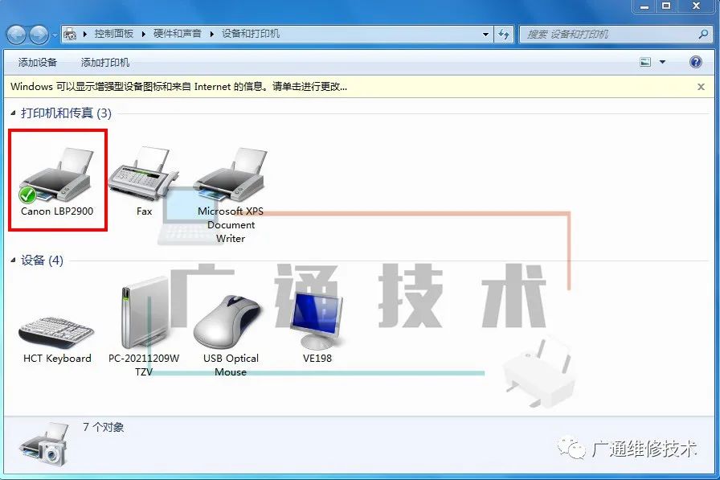Minimize the window
720x480 pixels.
(644, 6)
